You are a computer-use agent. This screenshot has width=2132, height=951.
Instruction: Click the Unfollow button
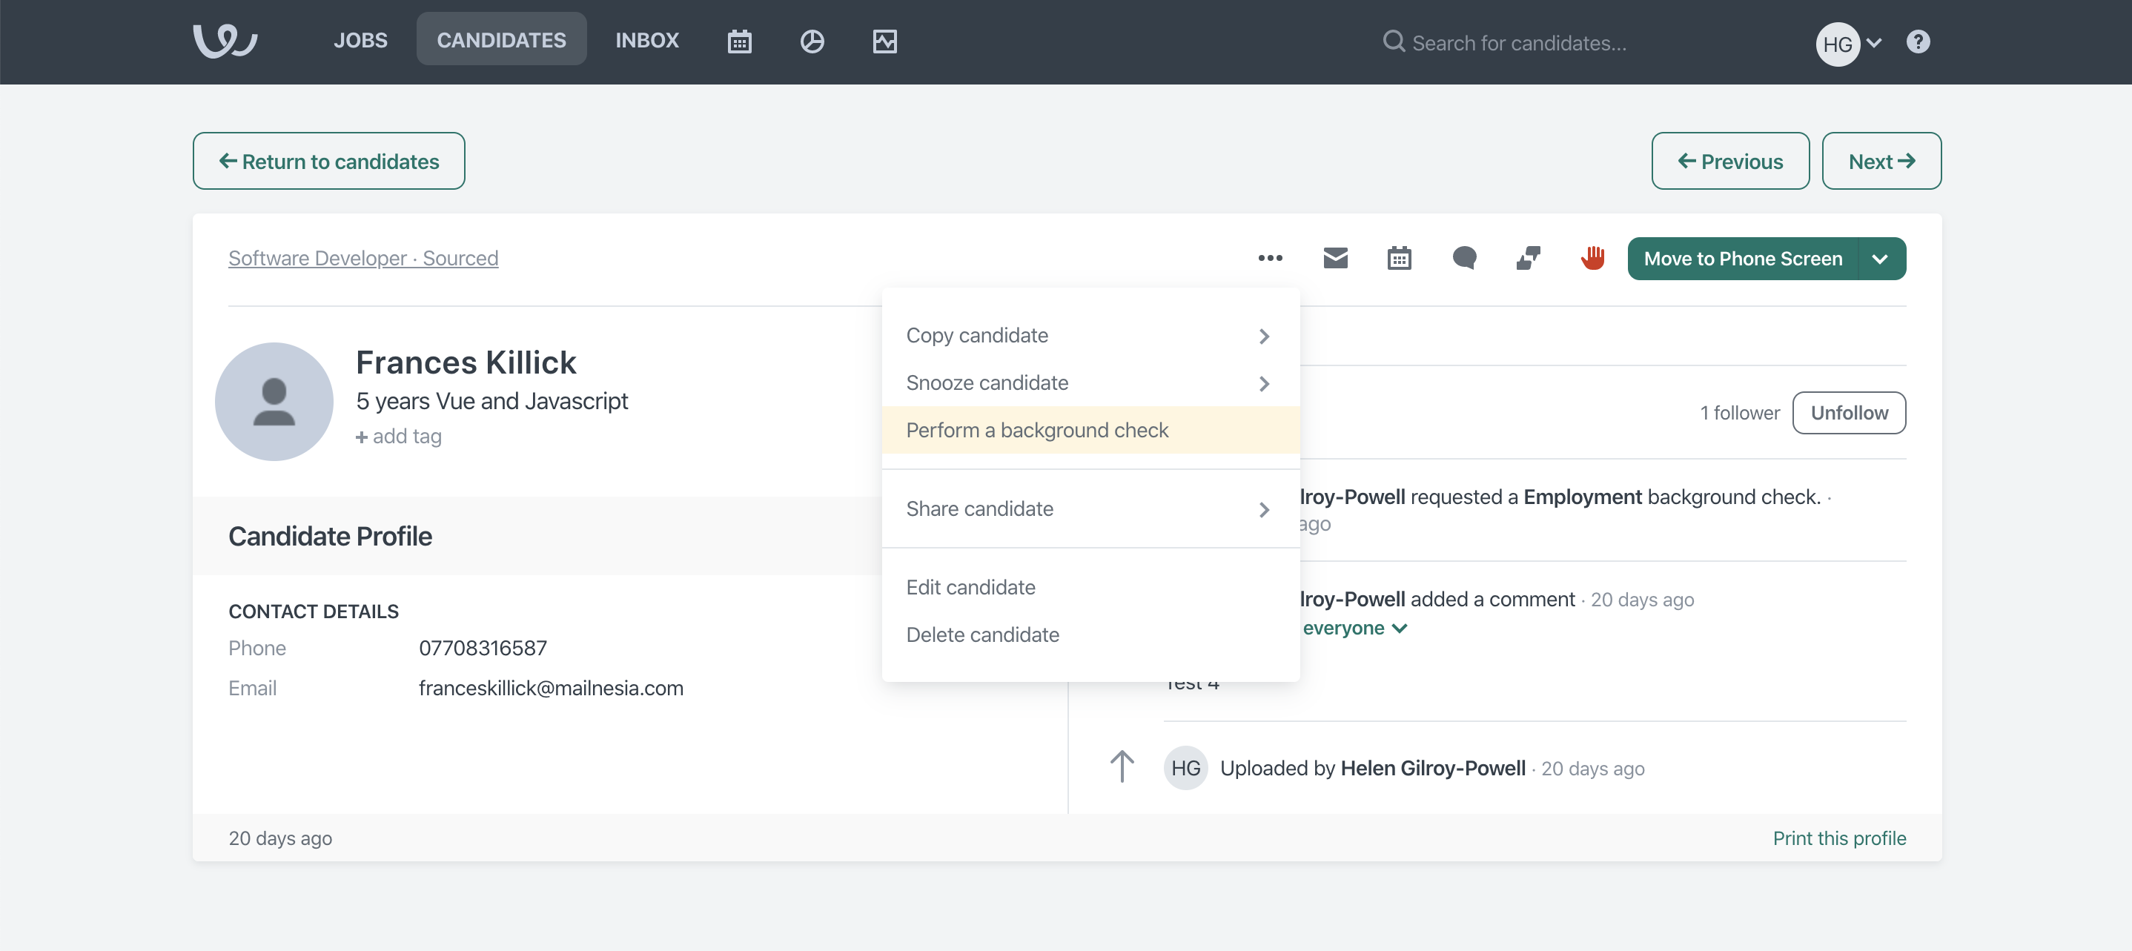coord(1848,413)
